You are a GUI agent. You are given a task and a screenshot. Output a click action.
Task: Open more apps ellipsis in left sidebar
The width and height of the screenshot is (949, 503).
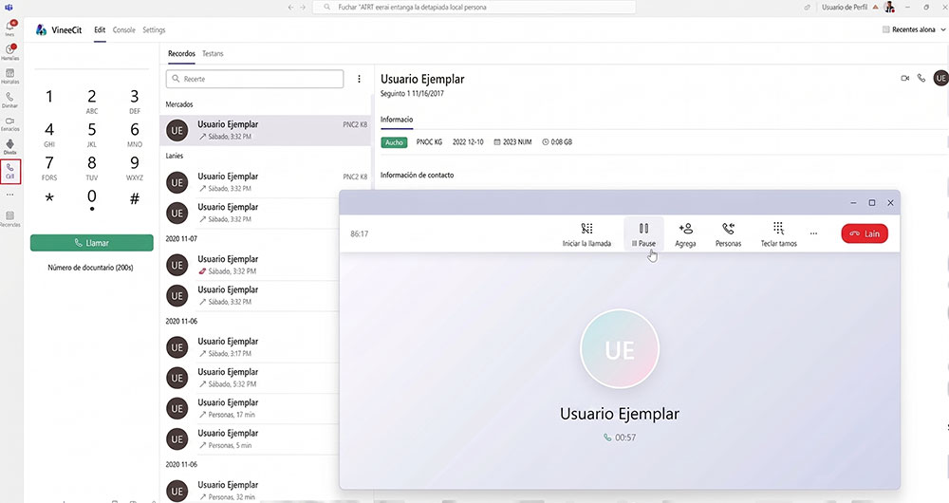tap(9, 195)
